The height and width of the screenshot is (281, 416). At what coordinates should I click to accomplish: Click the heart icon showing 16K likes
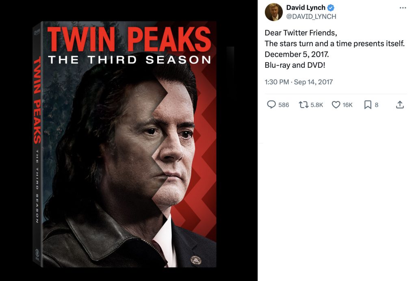point(336,104)
